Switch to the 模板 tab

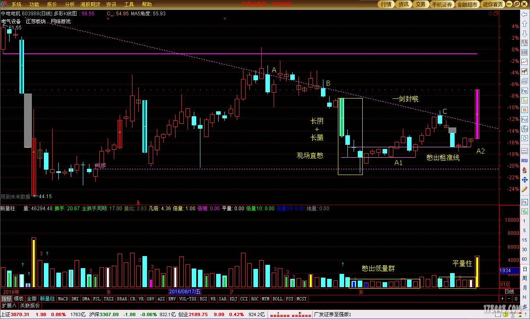(x=19, y=298)
